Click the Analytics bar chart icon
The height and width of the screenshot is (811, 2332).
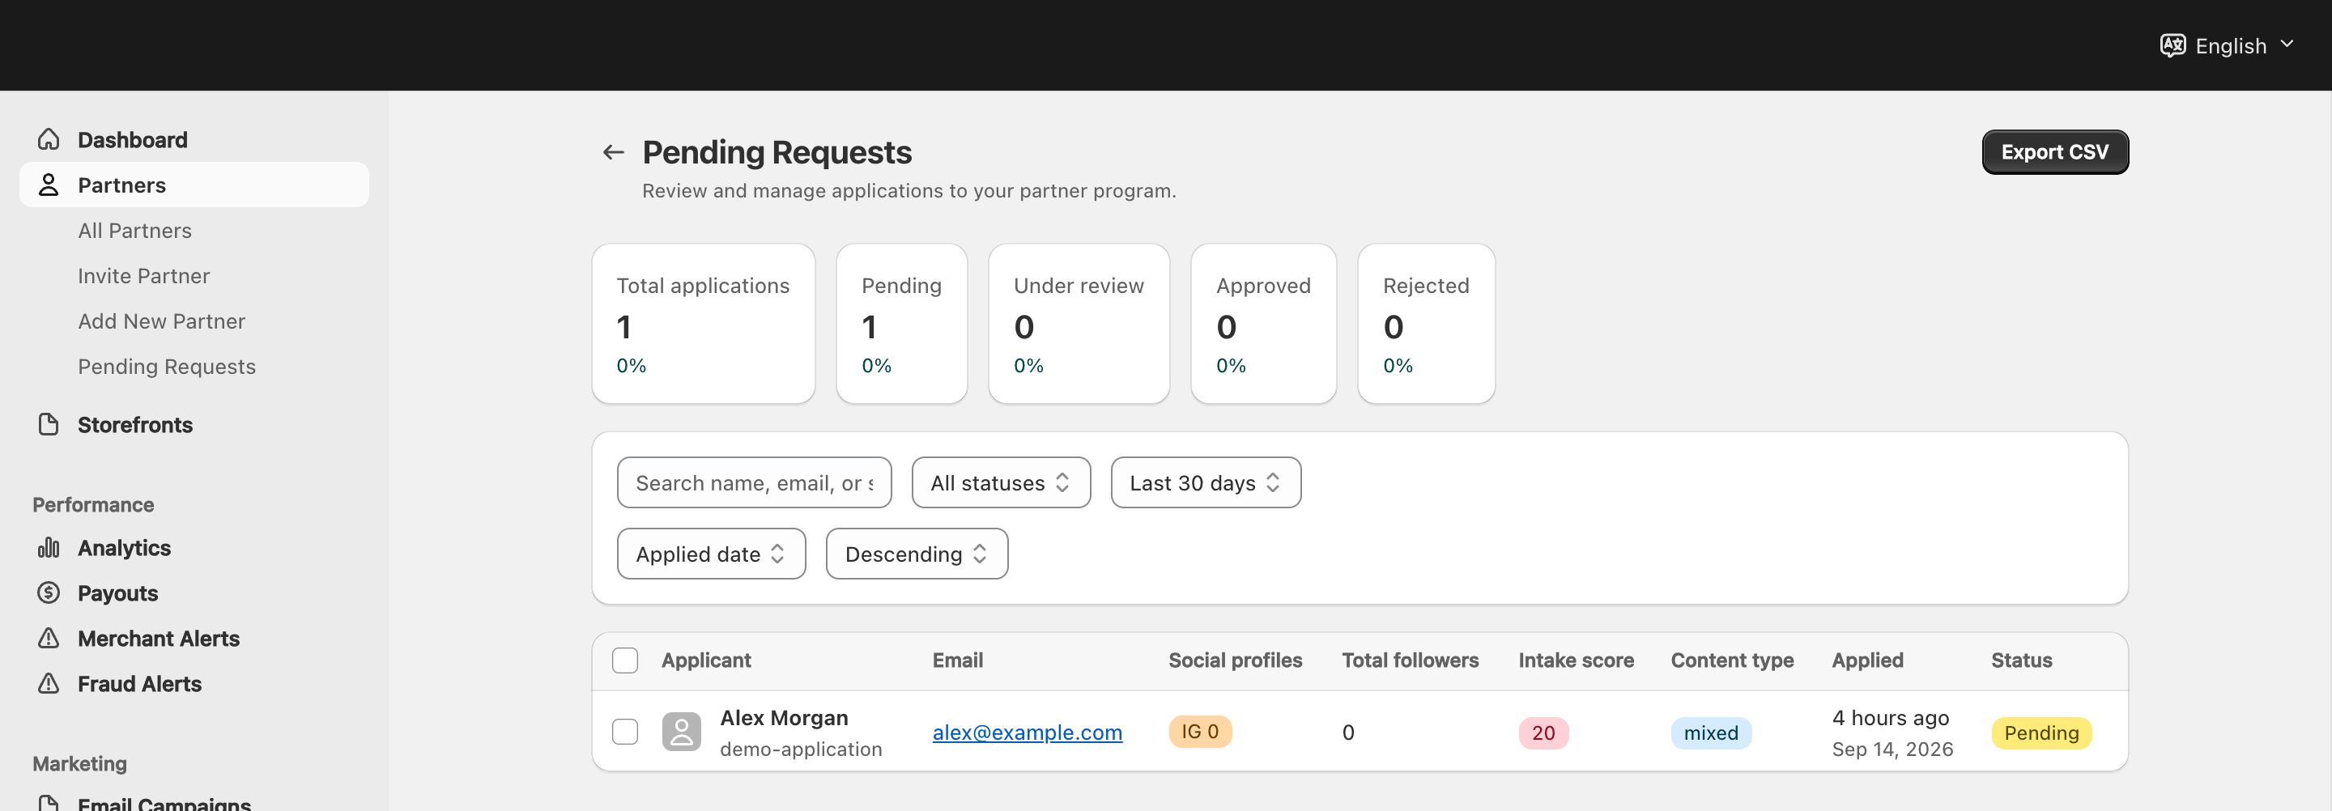pos(49,548)
